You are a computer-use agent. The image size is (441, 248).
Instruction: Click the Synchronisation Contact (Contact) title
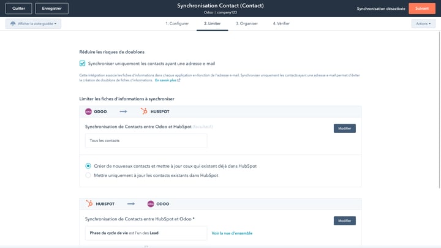[221, 6]
